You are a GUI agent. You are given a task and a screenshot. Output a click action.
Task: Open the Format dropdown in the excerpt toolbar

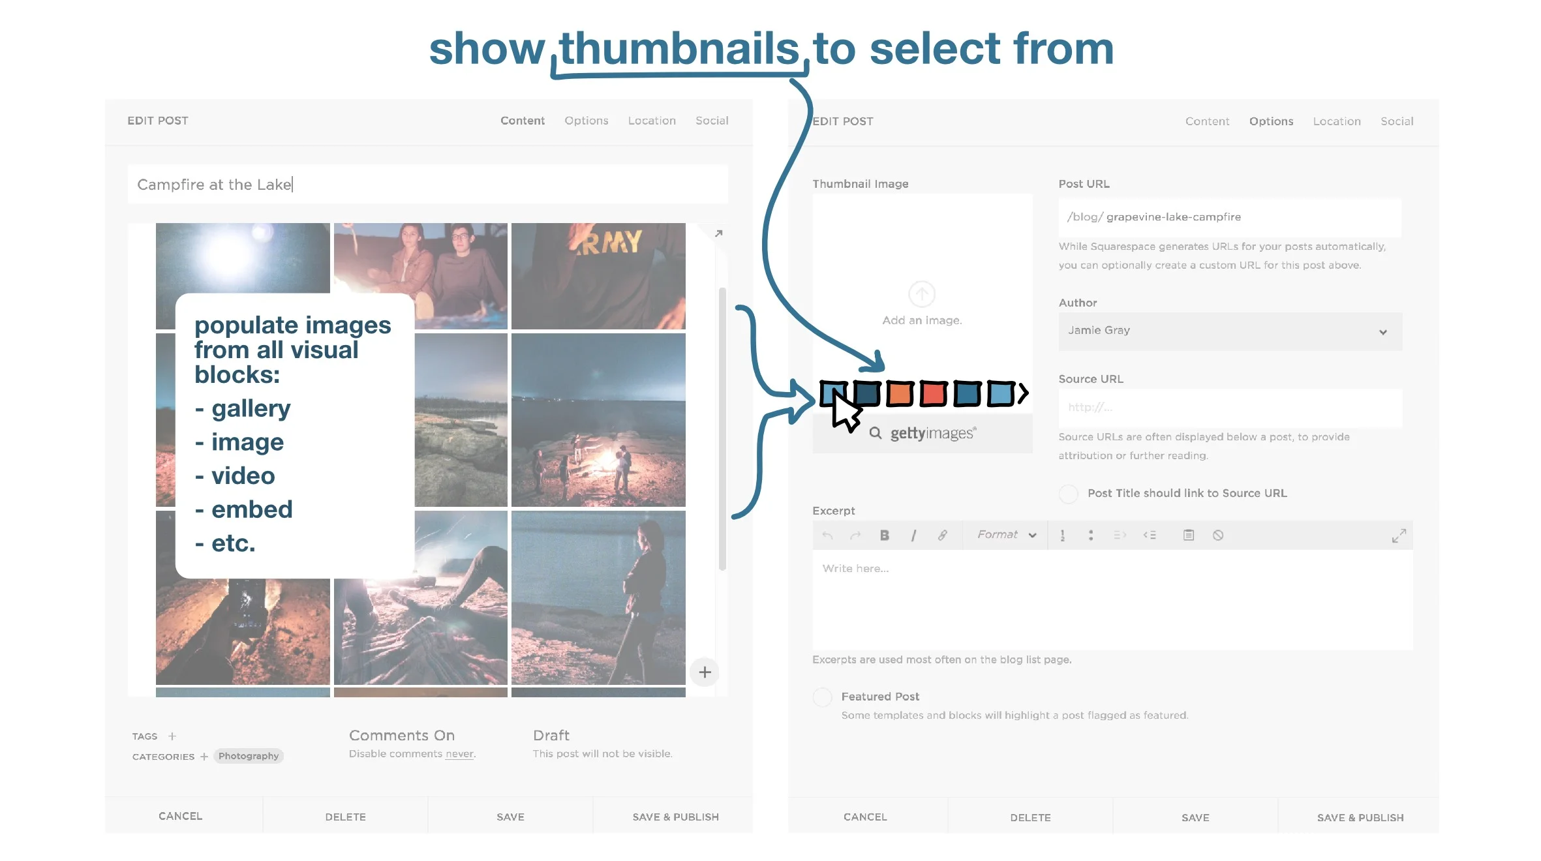(1006, 535)
